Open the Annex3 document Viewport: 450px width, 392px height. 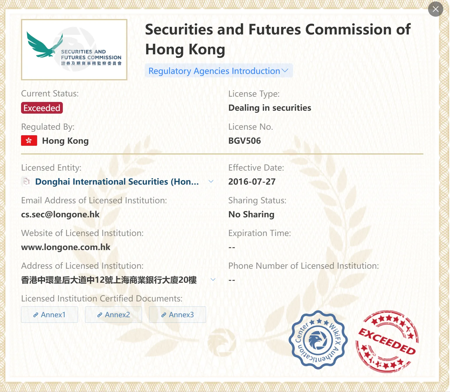177,315
